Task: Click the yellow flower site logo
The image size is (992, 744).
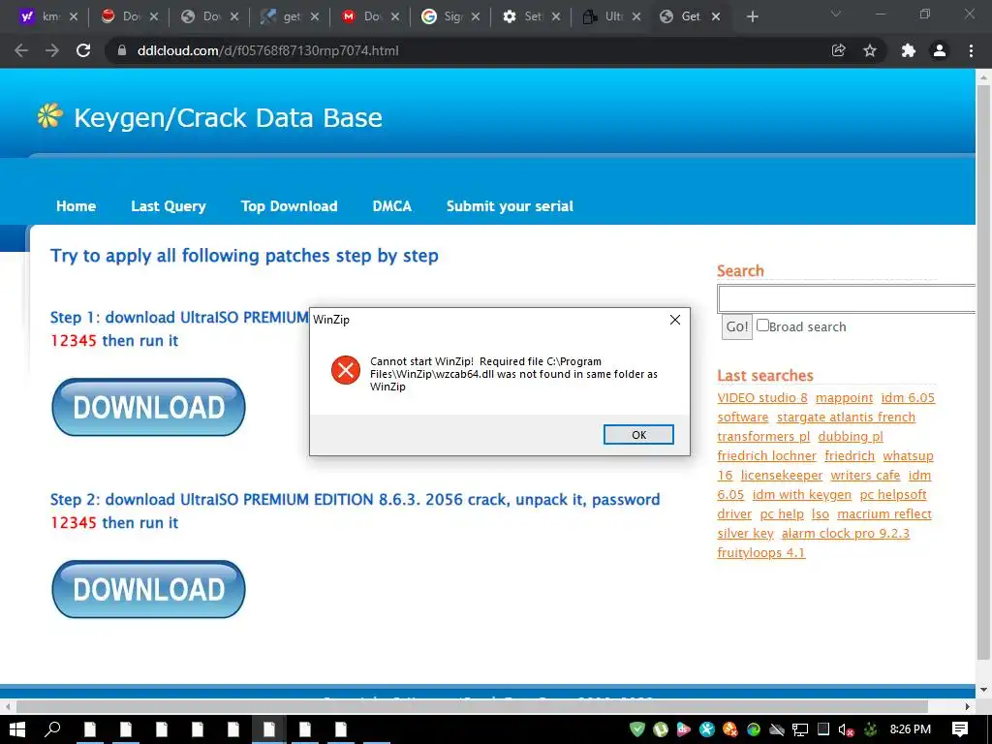Action: point(50,116)
